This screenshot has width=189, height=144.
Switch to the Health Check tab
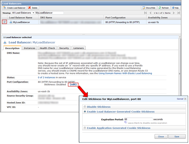(x=47, y=48)
